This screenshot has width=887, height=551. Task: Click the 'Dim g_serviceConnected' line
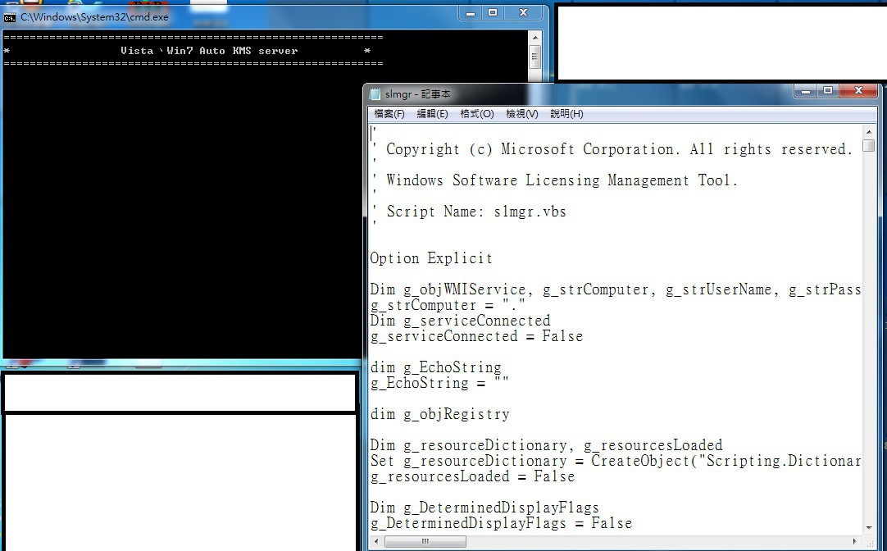pyautogui.click(x=461, y=321)
